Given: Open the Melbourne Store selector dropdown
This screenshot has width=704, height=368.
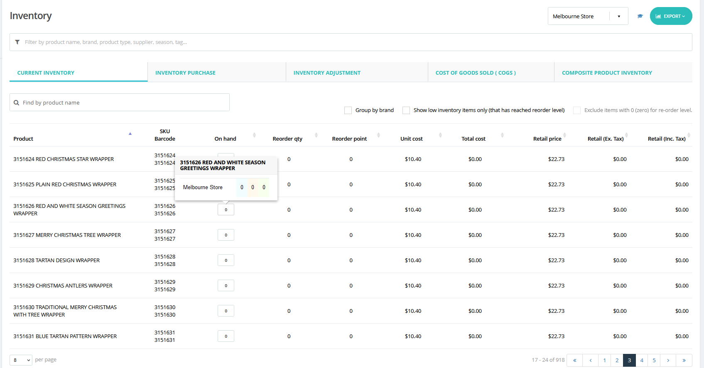Looking at the screenshot, I should 588,16.
